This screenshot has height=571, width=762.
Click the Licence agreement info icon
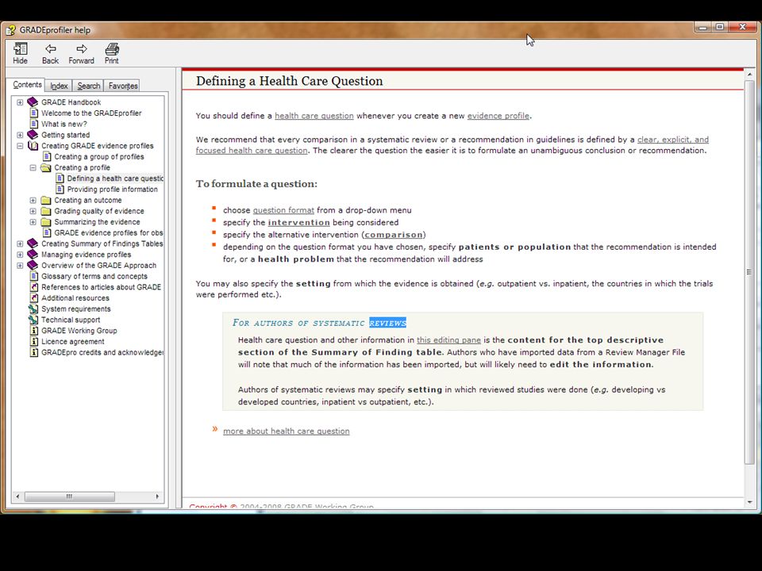[x=34, y=341]
